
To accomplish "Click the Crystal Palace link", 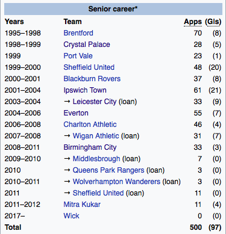I will click(x=87, y=45).
